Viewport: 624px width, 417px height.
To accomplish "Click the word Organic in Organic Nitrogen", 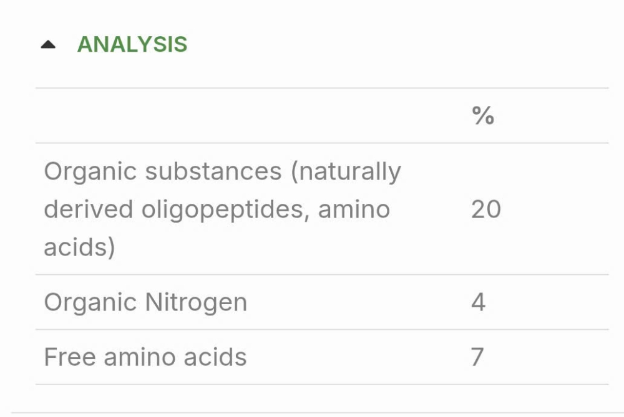I will 90,303.
